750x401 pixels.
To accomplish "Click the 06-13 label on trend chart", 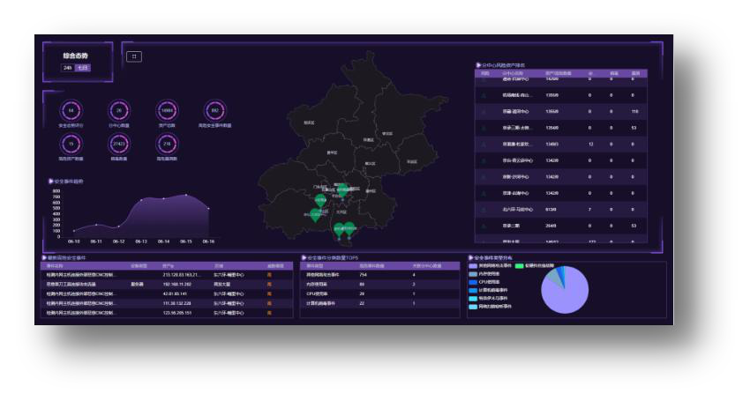I will pyautogui.click(x=141, y=241).
